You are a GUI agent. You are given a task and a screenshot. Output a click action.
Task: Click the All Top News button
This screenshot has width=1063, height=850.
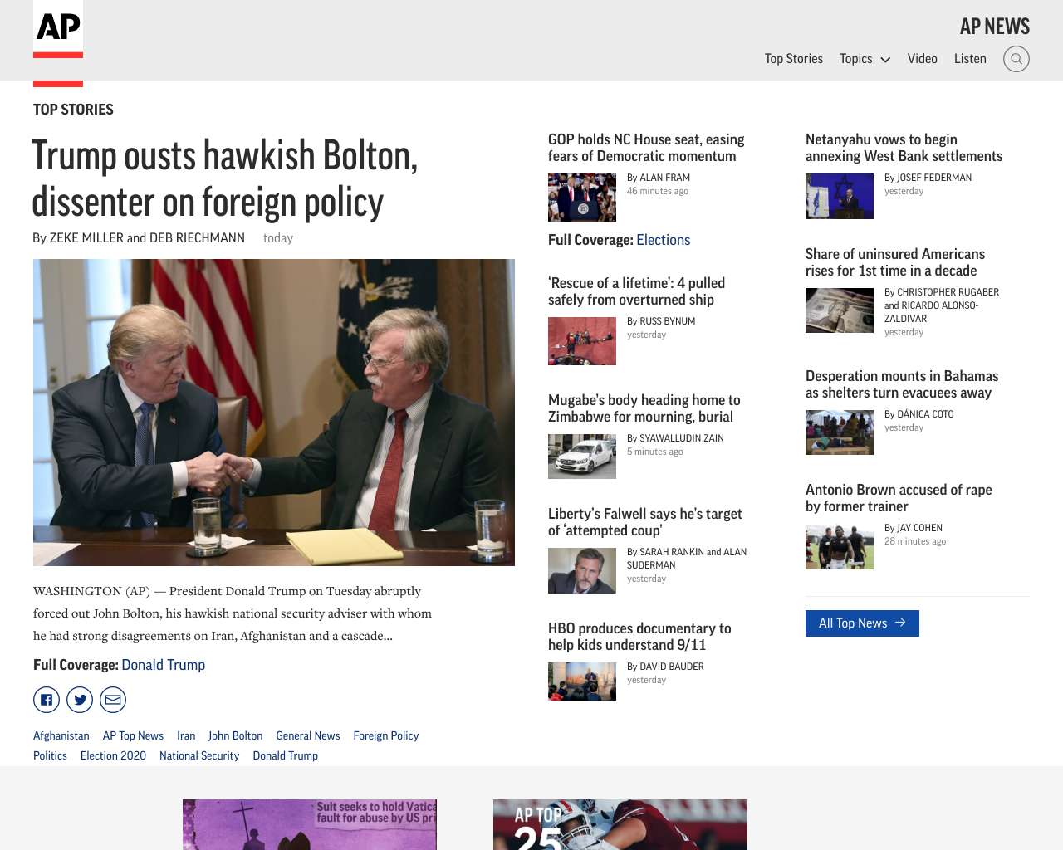pyautogui.click(x=862, y=623)
